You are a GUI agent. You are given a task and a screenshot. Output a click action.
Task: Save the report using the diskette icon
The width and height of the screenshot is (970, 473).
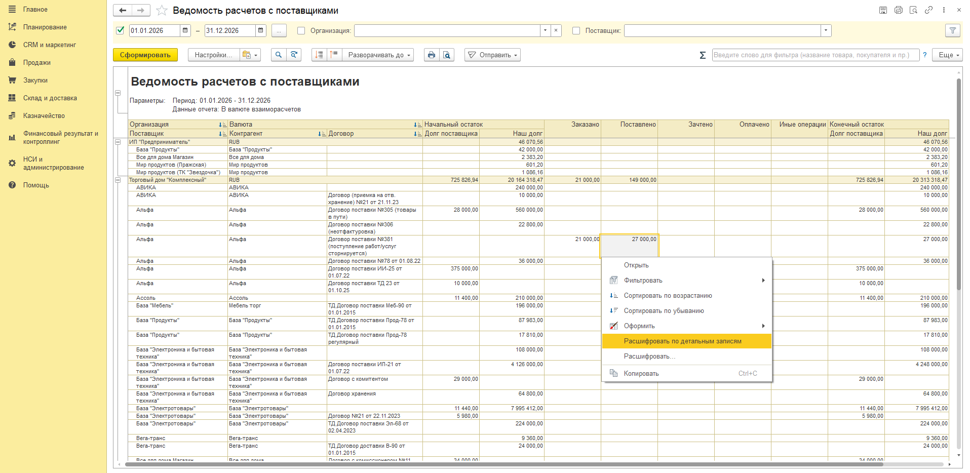click(883, 10)
